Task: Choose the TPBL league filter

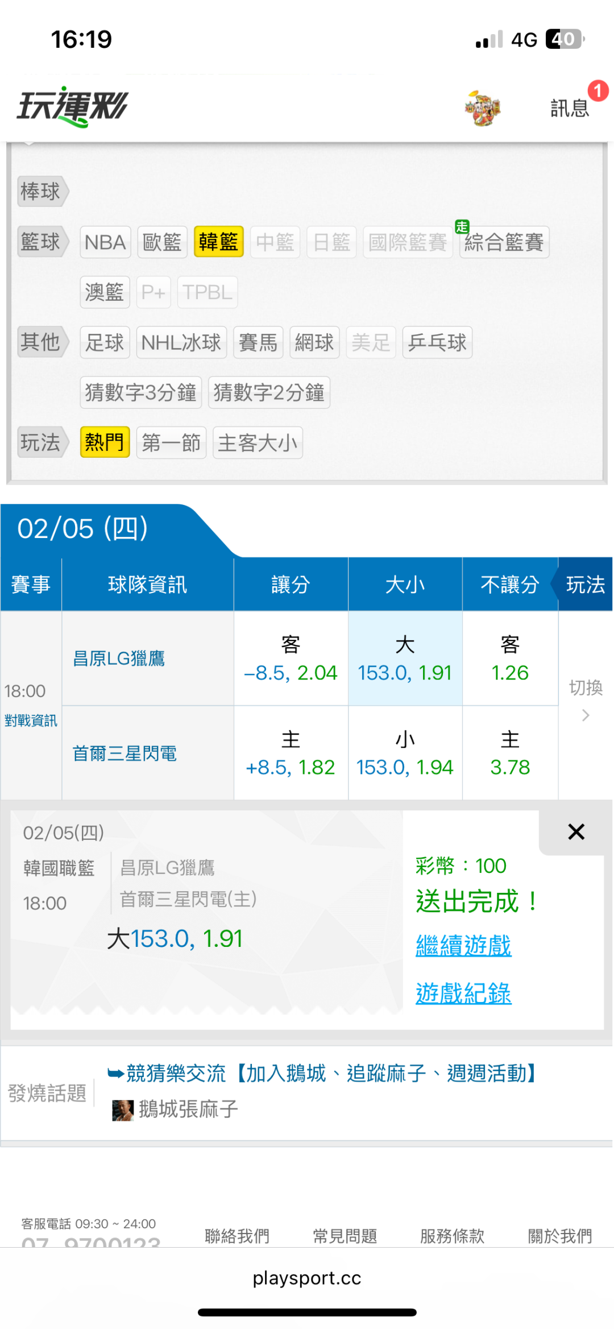Action: tap(208, 292)
